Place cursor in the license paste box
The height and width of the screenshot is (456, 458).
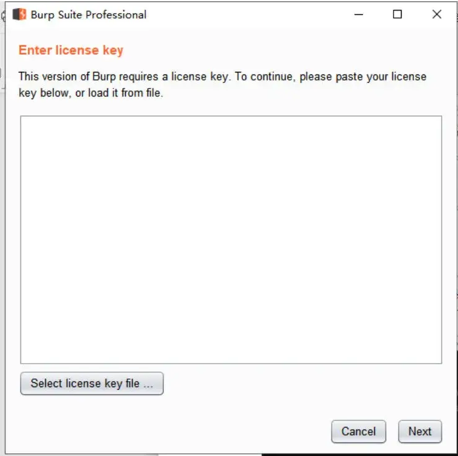[x=231, y=239]
